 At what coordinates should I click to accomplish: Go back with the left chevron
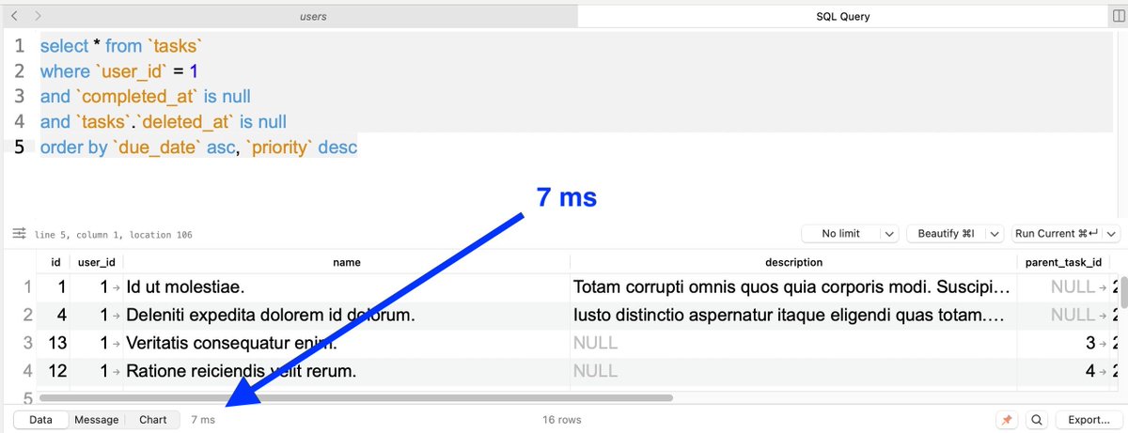pos(14,16)
